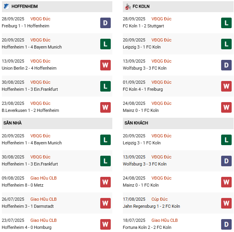Open the B.Leverkusen 1 - 2 Hoffenheim match
Viewport: 234px width, 232px height.
click(30, 110)
